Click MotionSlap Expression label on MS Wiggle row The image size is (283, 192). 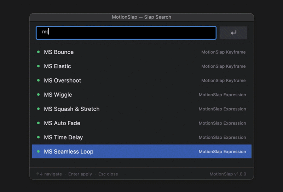click(223, 95)
